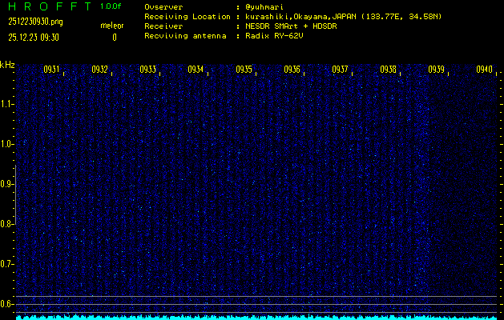Click the cyan signal level strip
This screenshot has width=504, height=320.
pyautogui.click(x=256, y=317)
